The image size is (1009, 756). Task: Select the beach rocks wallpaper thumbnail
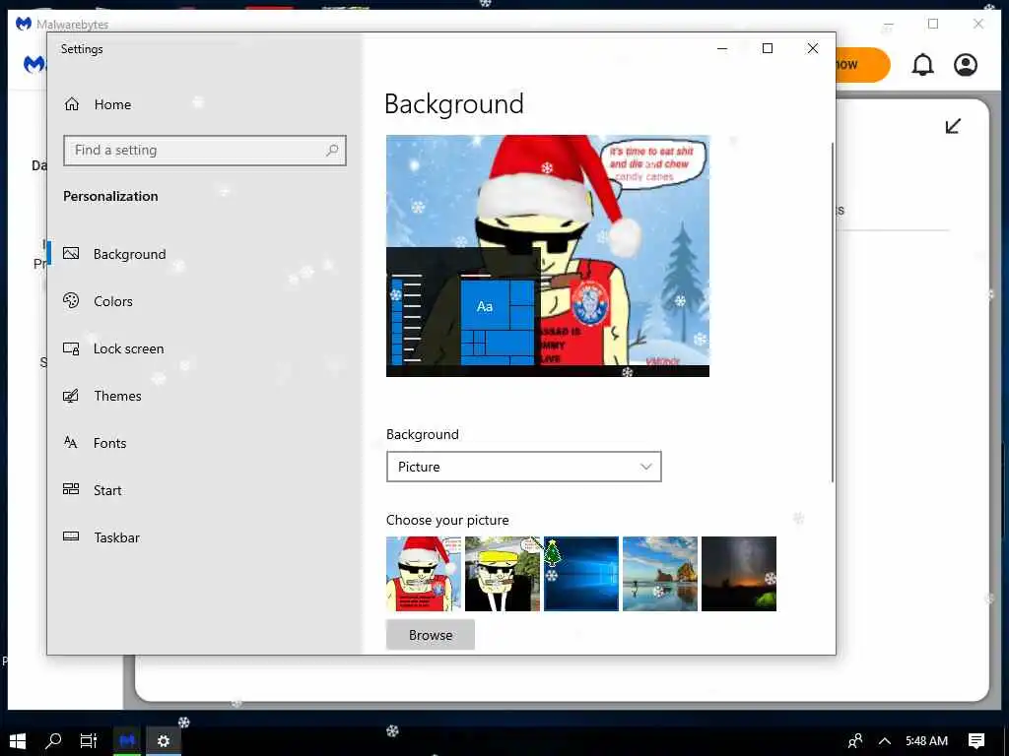pyautogui.click(x=660, y=574)
